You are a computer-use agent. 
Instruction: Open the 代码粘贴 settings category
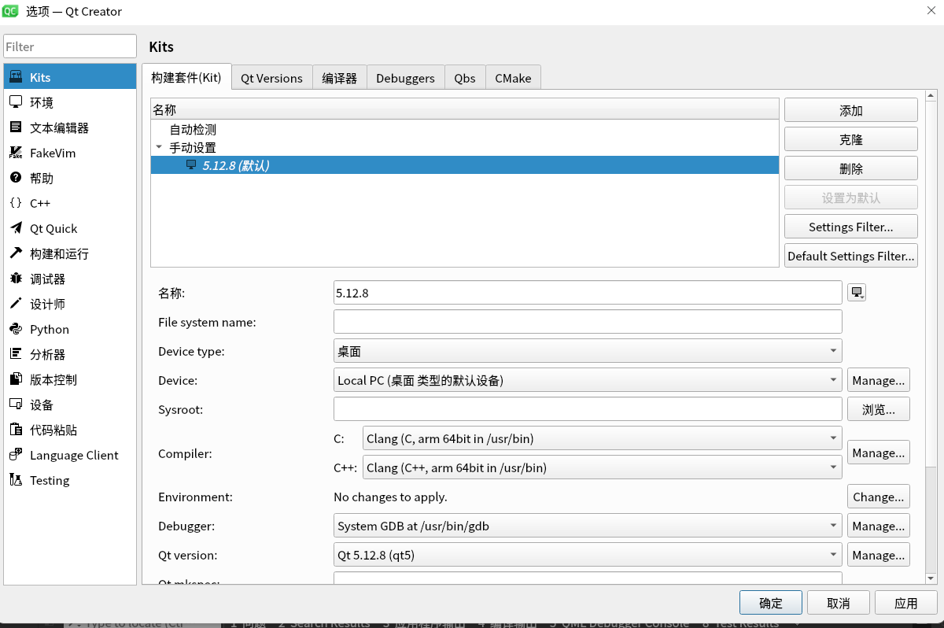[70, 430]
